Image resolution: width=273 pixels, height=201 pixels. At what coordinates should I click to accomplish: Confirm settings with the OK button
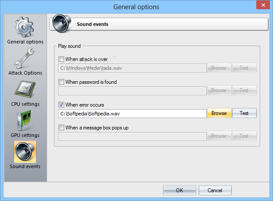pos(179,190)
